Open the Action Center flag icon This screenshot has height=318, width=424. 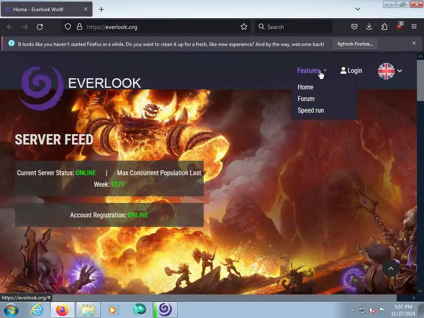coord(382,310)
